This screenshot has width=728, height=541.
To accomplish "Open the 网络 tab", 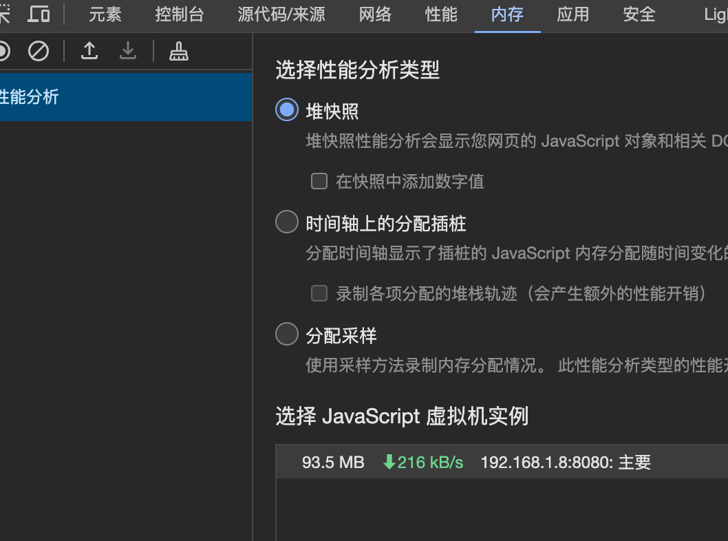I will click(375, 14).
